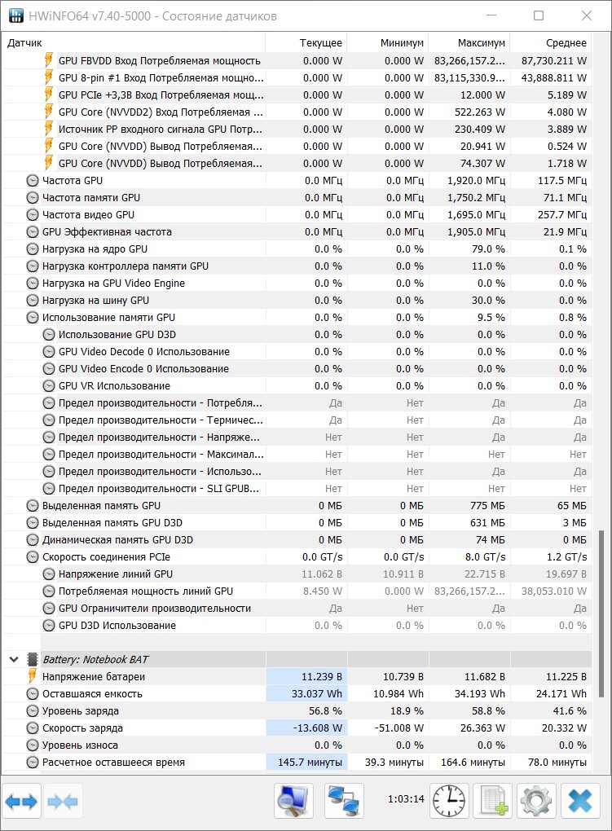Minimize the HWiNFO64 window
612x831 pixels.
[x=491, y=15]
